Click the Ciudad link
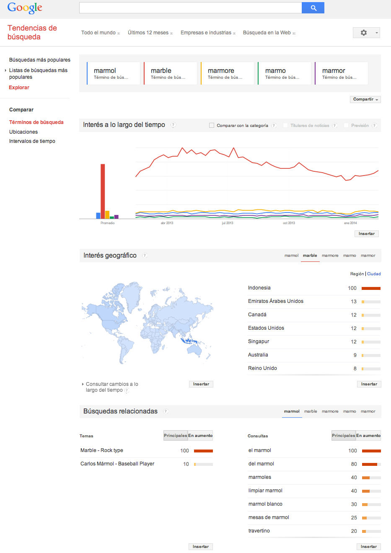This screenshot has width=391, height=553. (374, 274)
